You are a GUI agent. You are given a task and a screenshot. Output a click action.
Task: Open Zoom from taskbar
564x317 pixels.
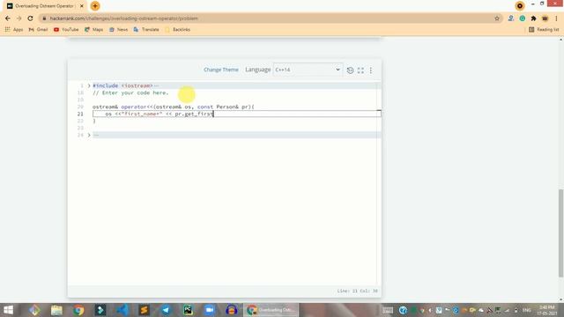210,310
